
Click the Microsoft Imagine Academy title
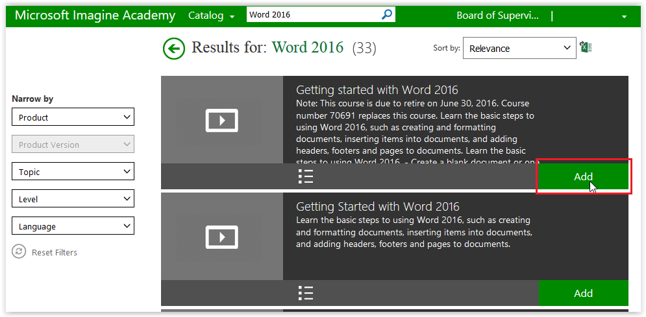[x=95, y=16]
